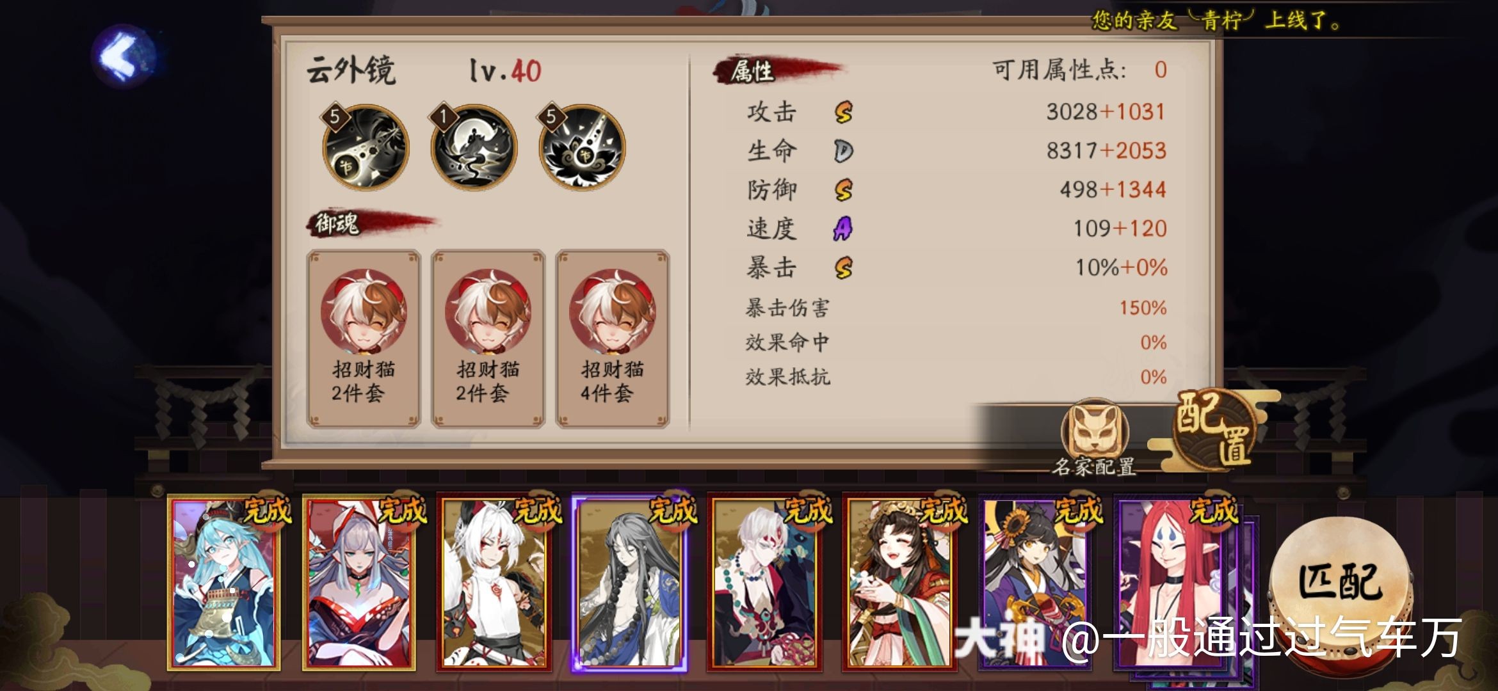Open the 招财猫 4件套 soul card
This screenshot has height=691, width=1498.
tap(613, 338)
